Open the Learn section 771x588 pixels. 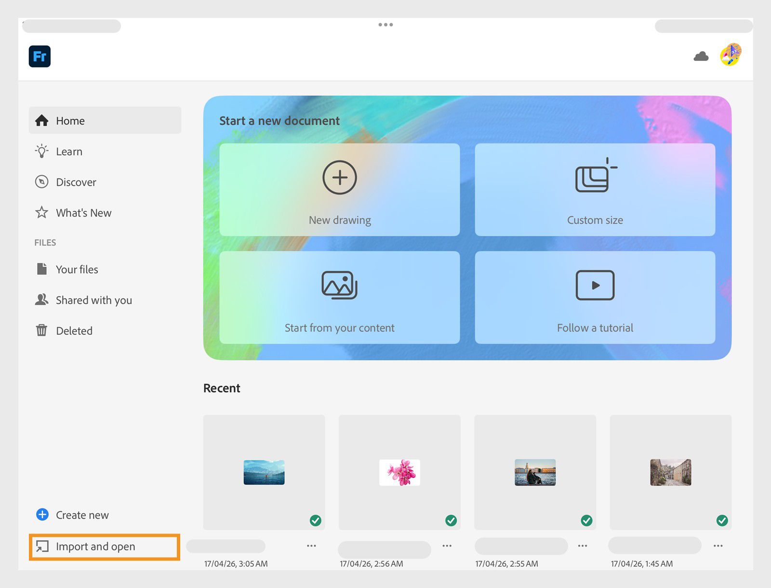tap(105, 151)
